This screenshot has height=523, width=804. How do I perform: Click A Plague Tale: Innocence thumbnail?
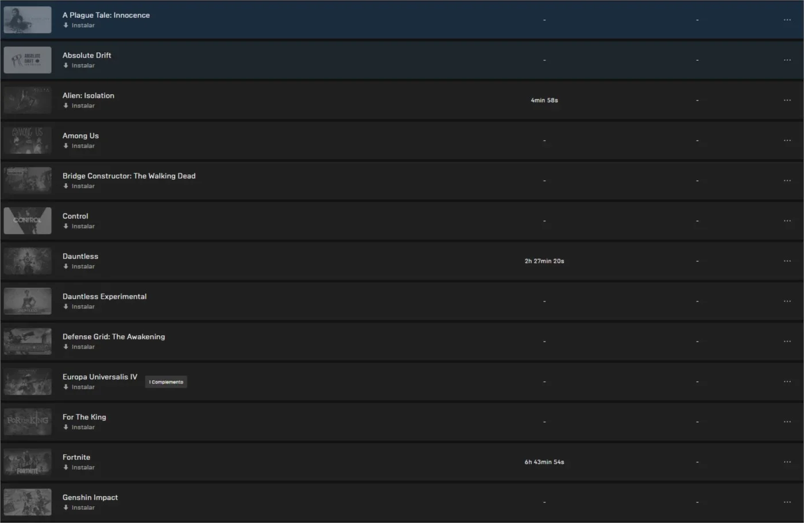point(28,20)
